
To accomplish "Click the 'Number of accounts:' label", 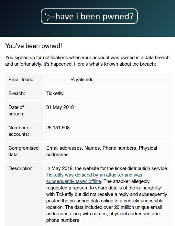I will tap(19, 131).
